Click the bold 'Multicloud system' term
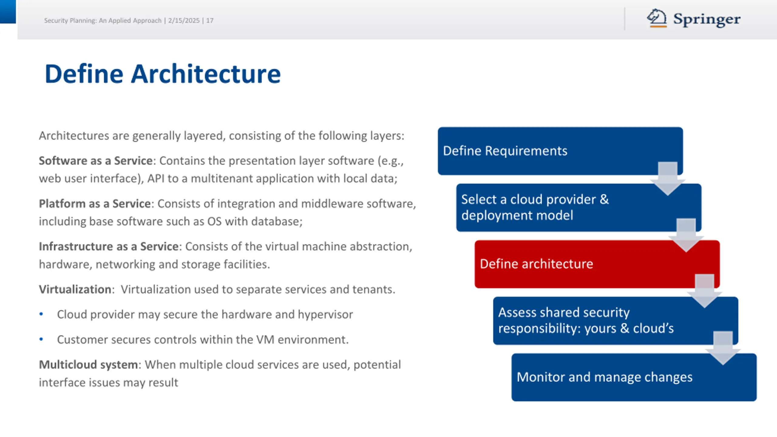 [x=88, y=364]
